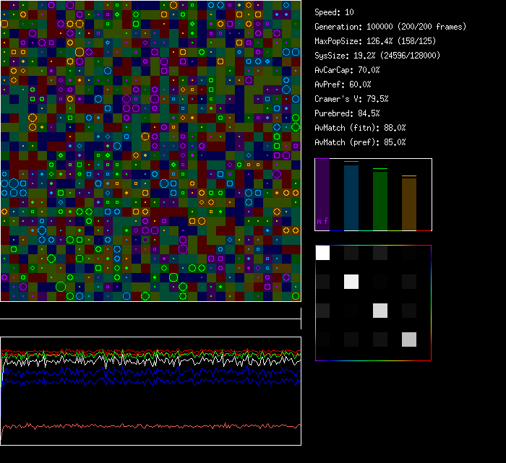Image resolution: width=506 pixels, height=463 pixels.
Task: Click the Speed: 10 readout
Action: (x=335, y=12)
